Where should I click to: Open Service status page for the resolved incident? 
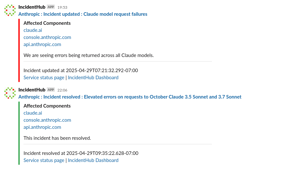tap(44, 160)
